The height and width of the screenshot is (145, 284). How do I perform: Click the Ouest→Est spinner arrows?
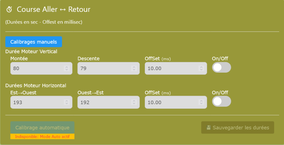(x=134, y=102)
